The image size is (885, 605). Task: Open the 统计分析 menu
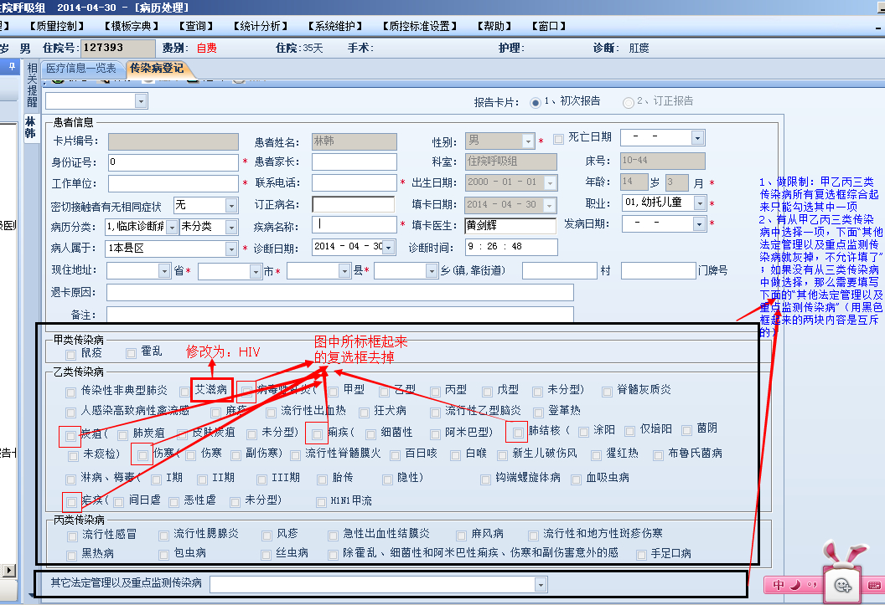tap(260, 26)
